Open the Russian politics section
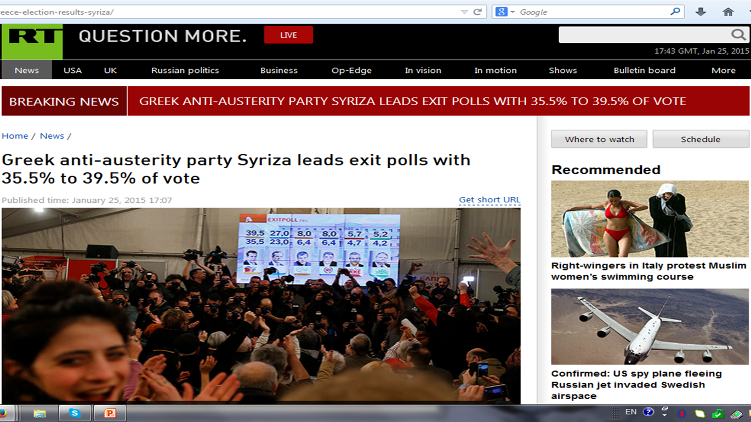751x422 pixels. click(x=185, y=70)
